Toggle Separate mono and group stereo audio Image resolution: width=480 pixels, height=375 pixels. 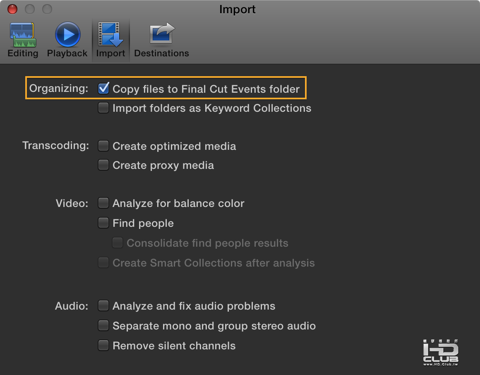[x=103, y=325]
